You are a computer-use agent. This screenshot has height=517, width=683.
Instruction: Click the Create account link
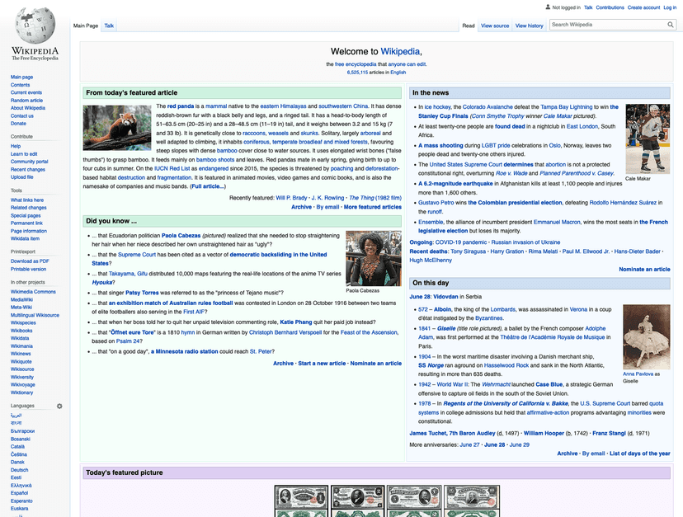(643, 7)
